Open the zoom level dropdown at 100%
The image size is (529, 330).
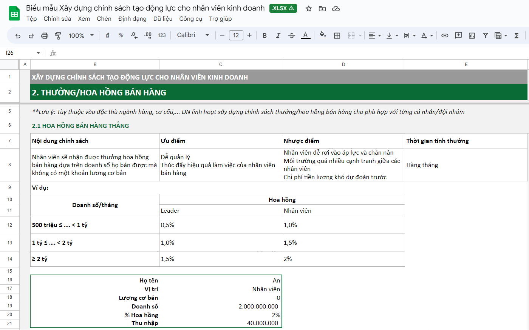(x=81, y=35)
